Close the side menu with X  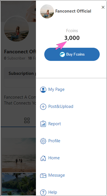[103, 8]
